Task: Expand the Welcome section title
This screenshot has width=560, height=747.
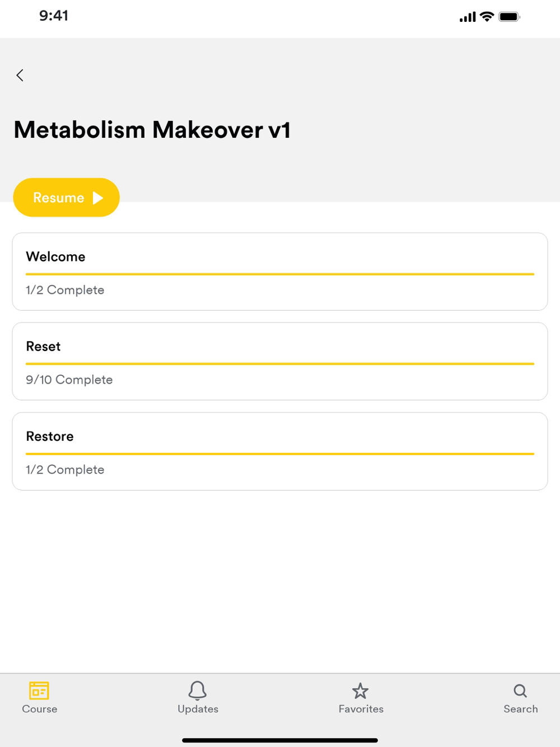Action: coord(56,256)
